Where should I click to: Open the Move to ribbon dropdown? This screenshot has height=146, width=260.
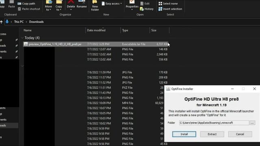(48, 6)
